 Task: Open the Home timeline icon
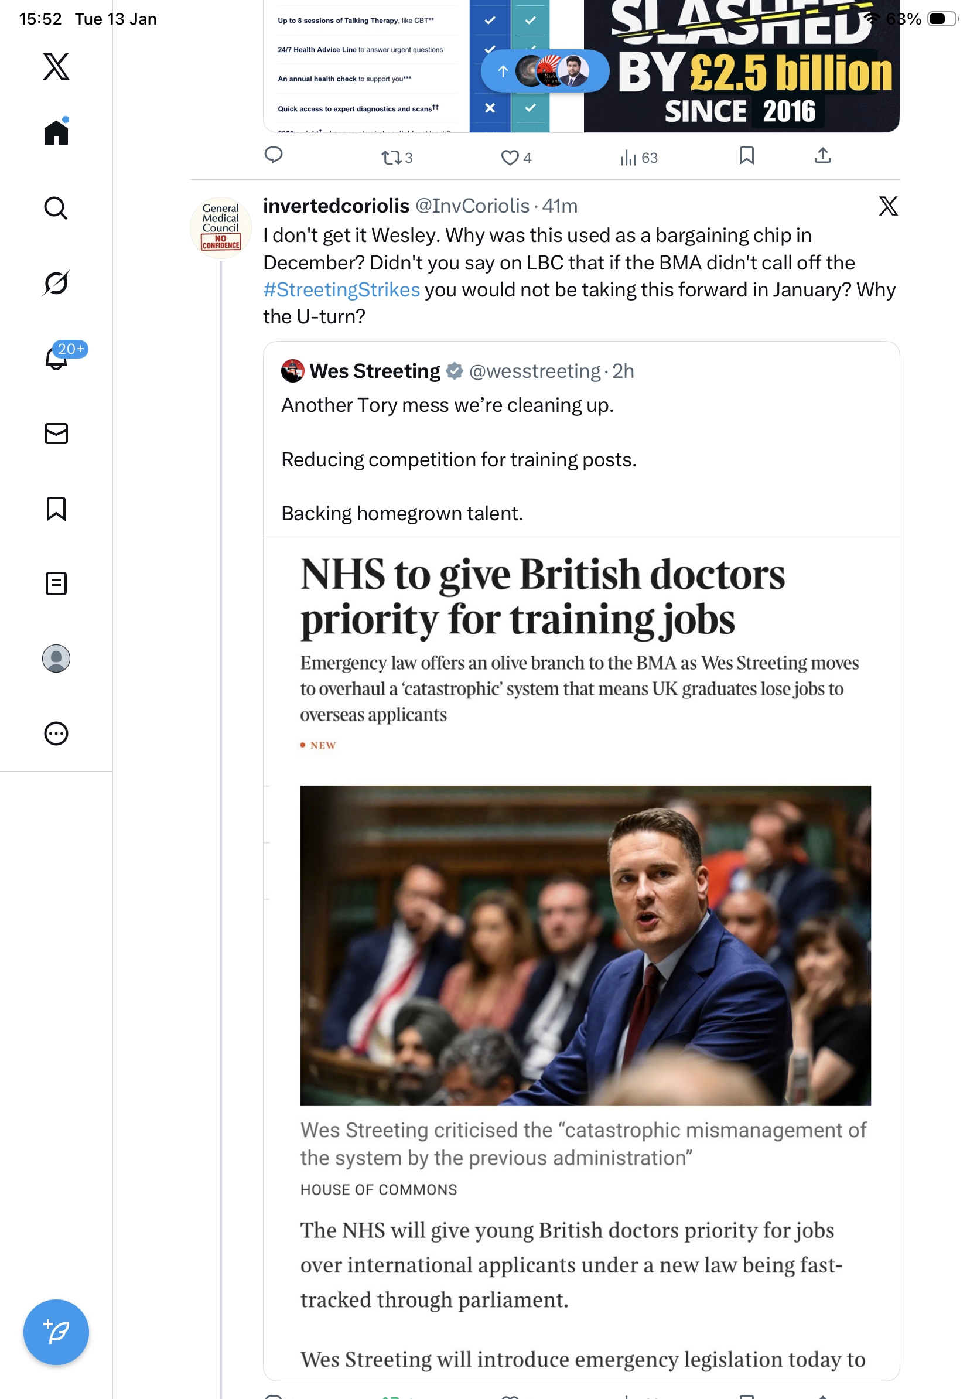56,133
